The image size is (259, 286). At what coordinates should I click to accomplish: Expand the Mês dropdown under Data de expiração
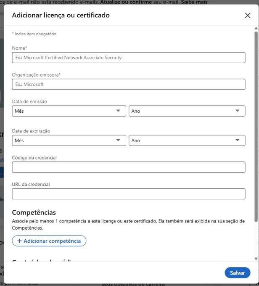[69, 140]
